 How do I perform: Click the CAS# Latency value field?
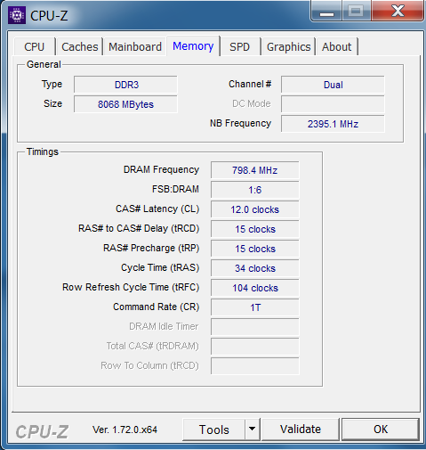254,209
